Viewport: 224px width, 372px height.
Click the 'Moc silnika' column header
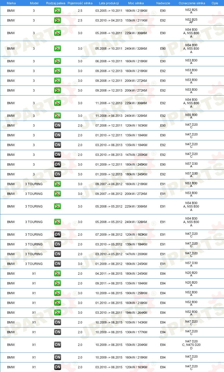[x=136, y=3]
